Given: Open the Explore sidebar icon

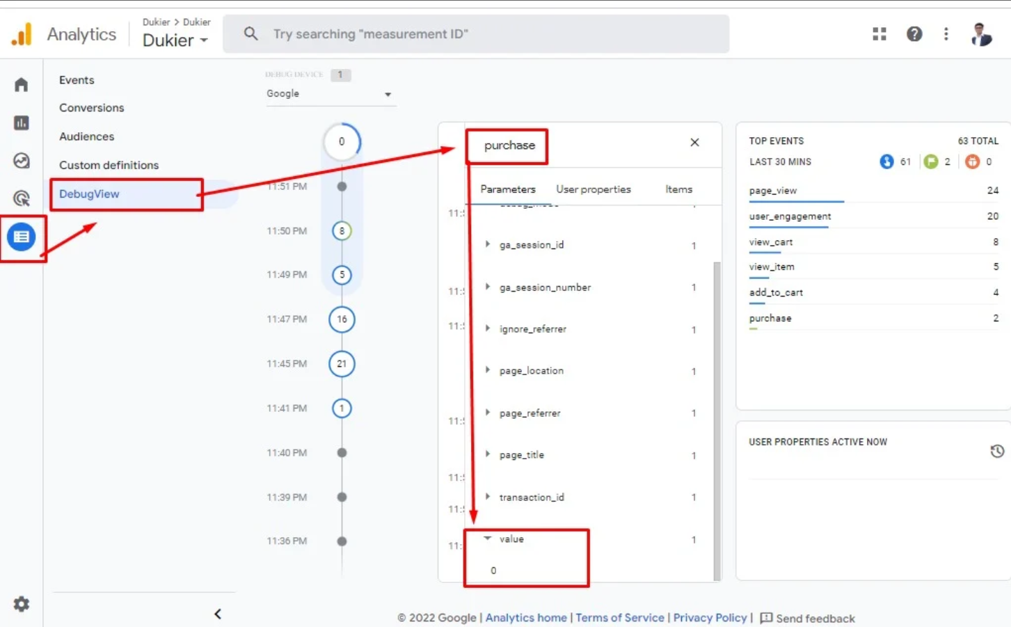Looking at the screenshot, I should 22,161.
